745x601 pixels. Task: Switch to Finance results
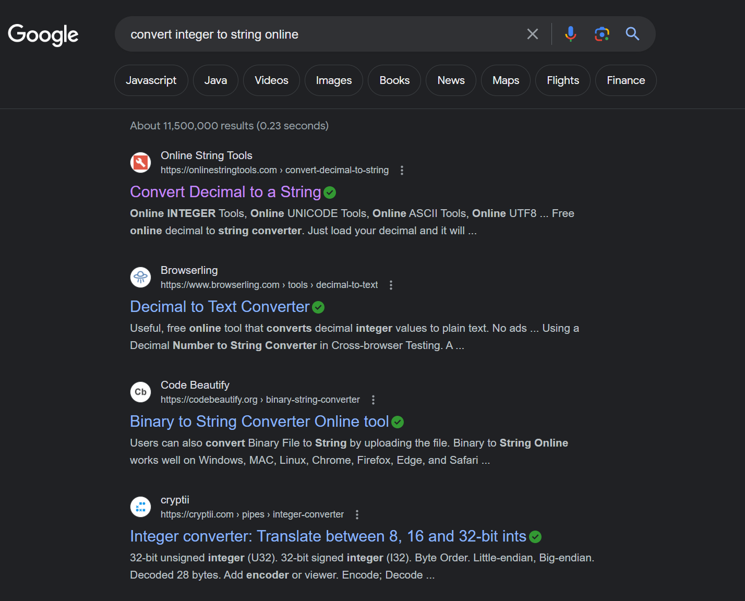pyautogui.click(x=626, y=80)
